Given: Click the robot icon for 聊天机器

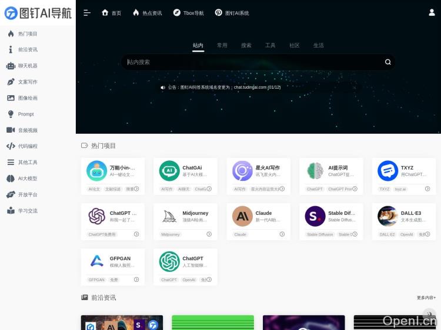Looking at the screenshot, I should pyautogui.click(x=11, y=66).
